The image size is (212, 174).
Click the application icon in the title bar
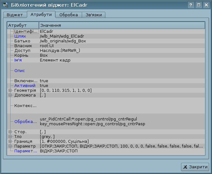coord(5,5)
